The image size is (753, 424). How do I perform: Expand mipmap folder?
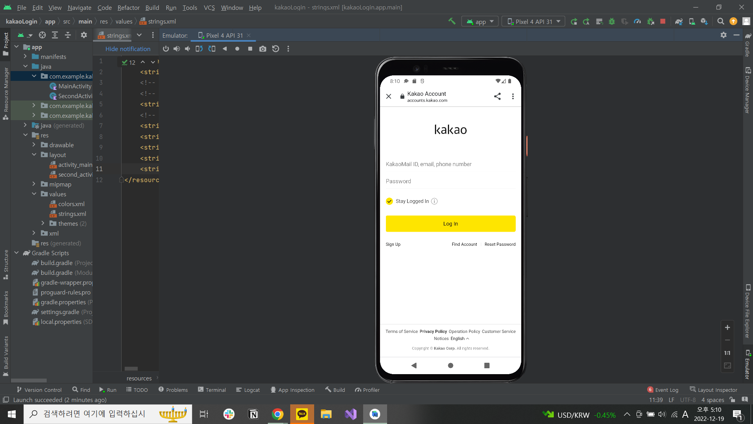click(34, 184)
